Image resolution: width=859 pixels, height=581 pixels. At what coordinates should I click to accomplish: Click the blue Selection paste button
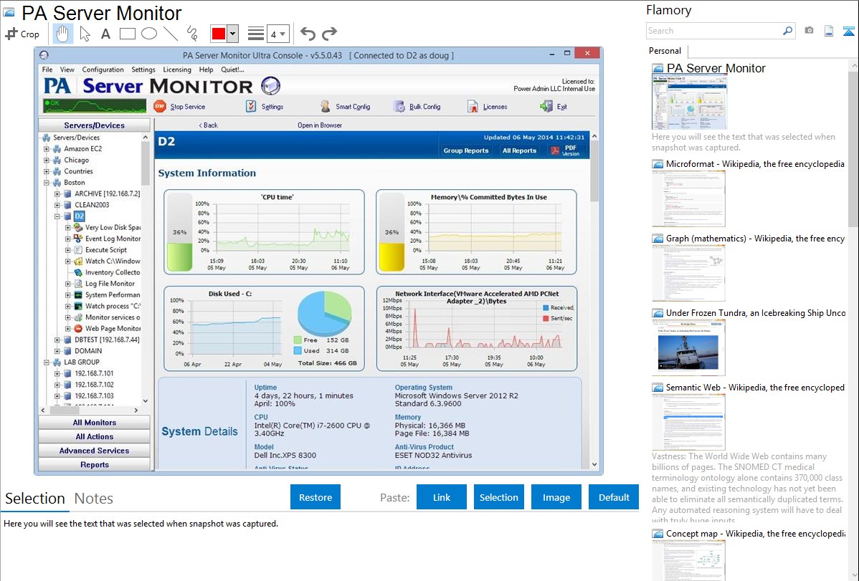[x=498, y=497]
